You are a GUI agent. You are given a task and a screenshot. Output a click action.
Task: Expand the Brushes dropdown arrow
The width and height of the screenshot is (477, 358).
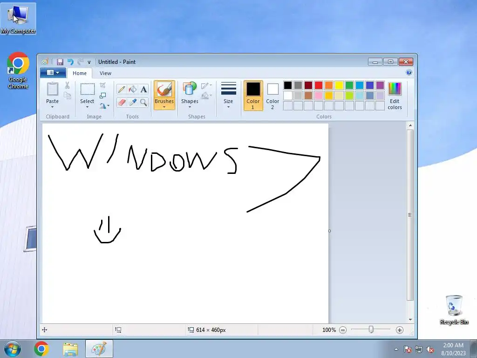click(x=164, y=107)
